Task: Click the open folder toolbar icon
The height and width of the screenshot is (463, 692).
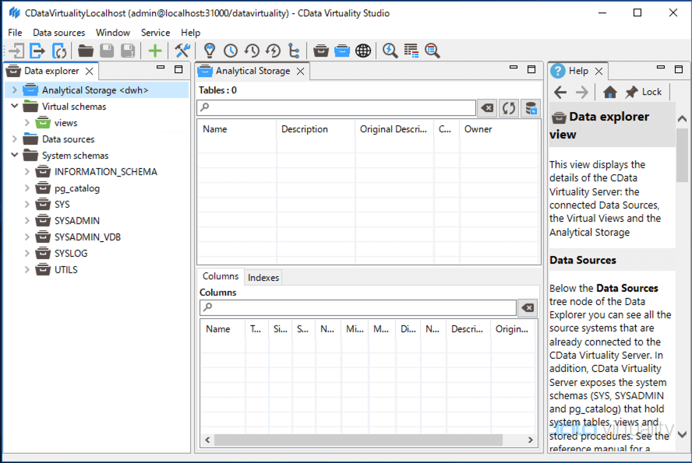Action: (86, 51)
